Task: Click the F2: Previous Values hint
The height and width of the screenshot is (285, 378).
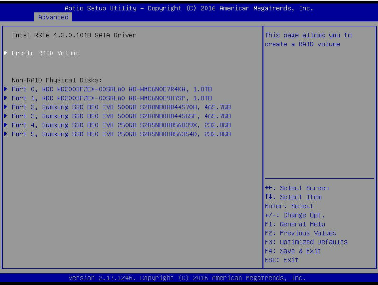Action: point(301,233)
